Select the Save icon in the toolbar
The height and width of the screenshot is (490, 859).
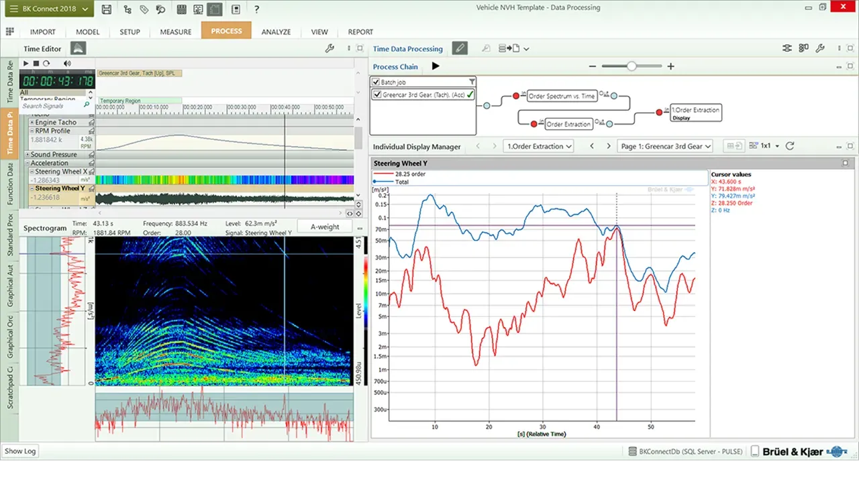pos(107,9)
